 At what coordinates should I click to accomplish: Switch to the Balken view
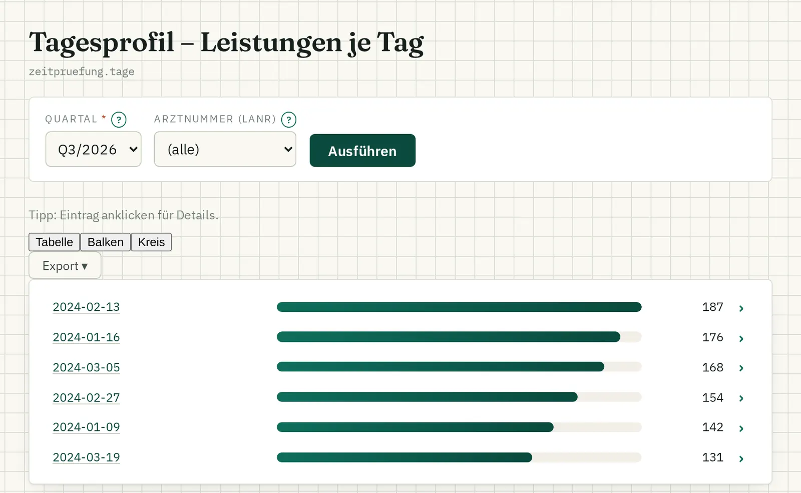(x=105, y=242)
